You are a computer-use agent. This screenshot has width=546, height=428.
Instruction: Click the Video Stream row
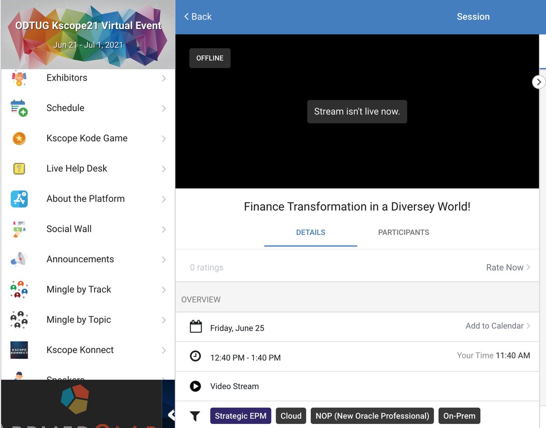[357, 386]
